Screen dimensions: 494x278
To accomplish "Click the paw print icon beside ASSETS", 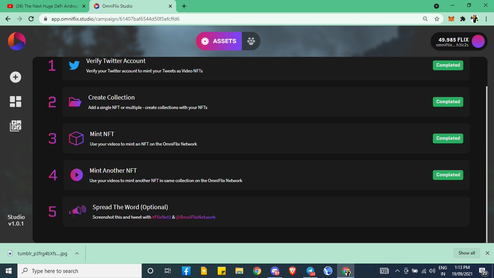I will 251,41.
